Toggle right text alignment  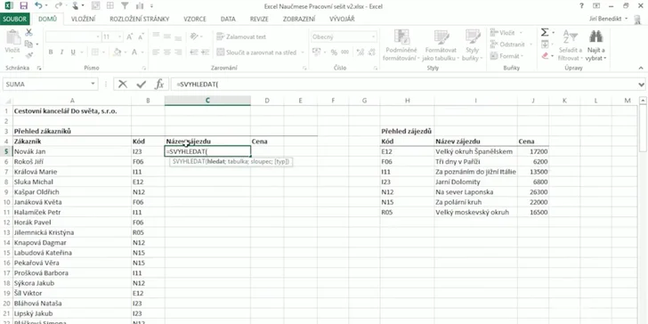click(178, 52)
